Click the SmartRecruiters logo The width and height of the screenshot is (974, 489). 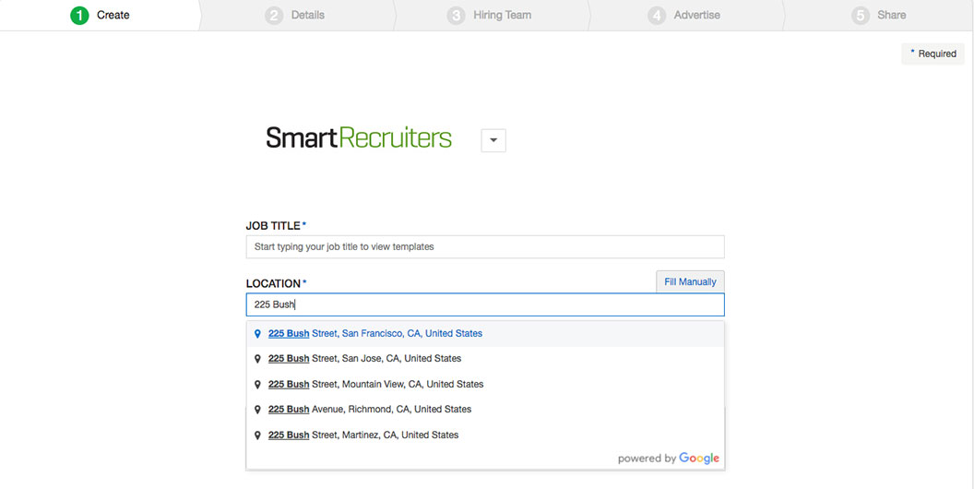coord(359,138)
